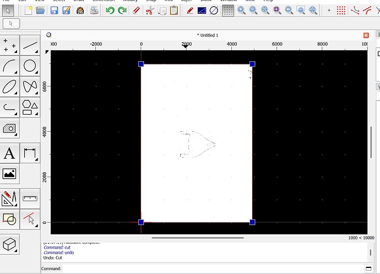Screen dimensions: 380x274
Task: Select the ruler measure tool
Action: (x=30, y=199)
